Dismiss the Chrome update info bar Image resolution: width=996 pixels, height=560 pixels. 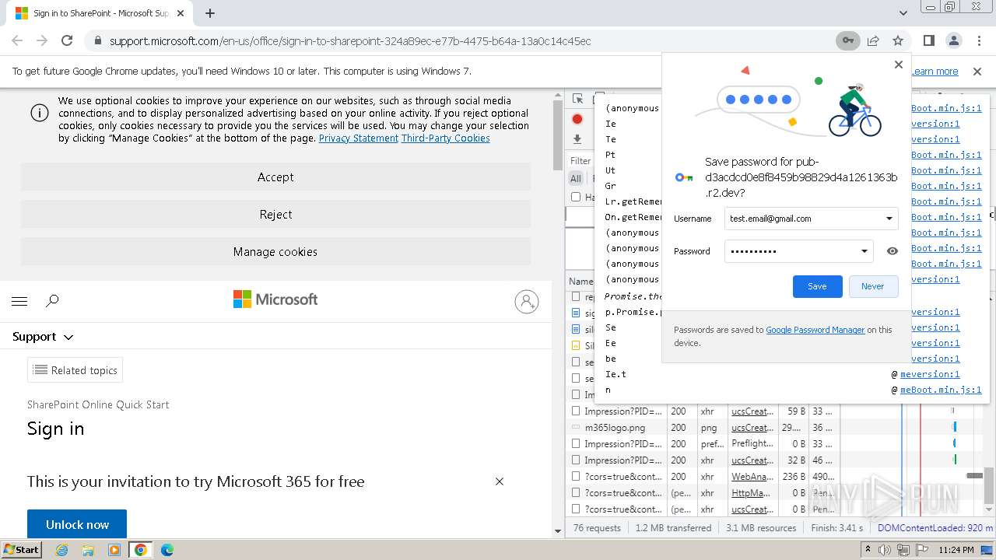click(x=977, y=71)
